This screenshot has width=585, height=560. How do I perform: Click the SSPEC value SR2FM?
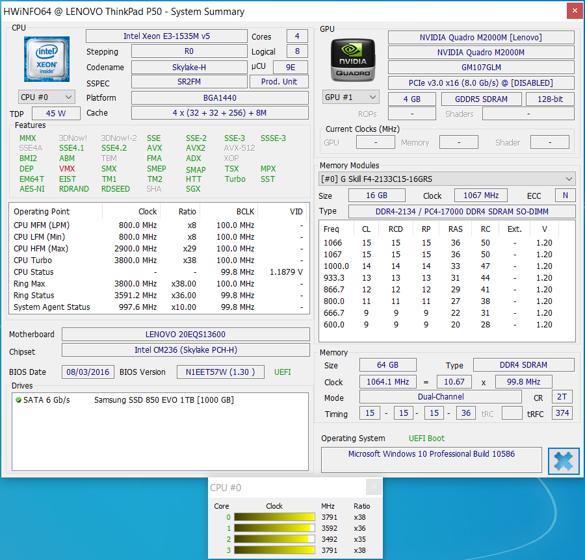(189, 82)
